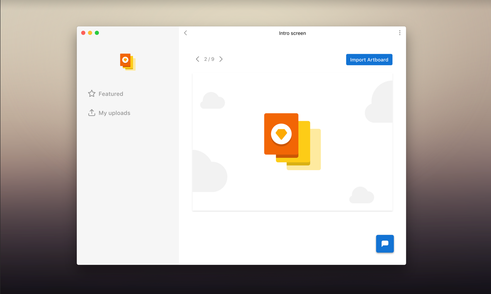Image resolution: width=491 pixels, height=294 pixels.
Task: Maximize the window with the green button
Action: pyautogui.click(x=97, y=33)
